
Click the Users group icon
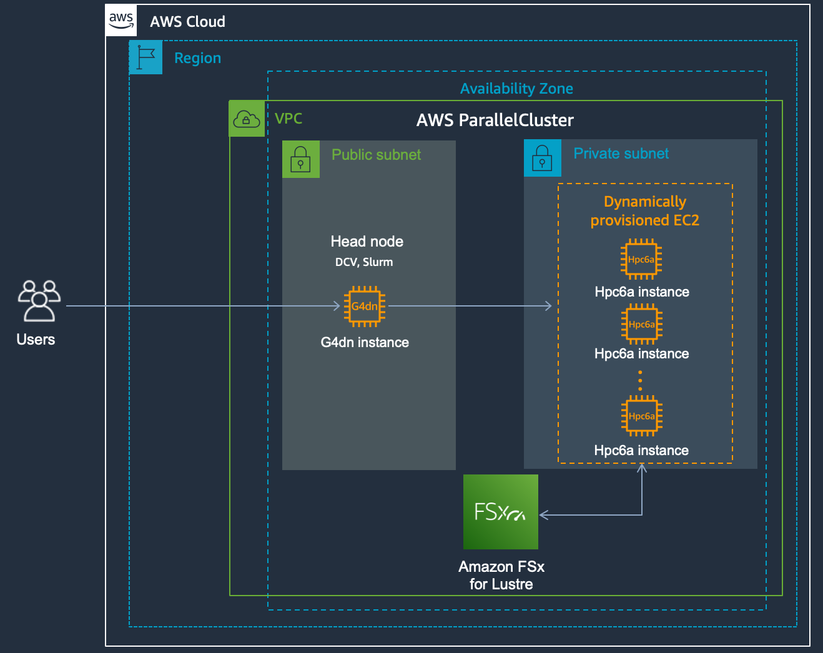pyautogui.click(x=39, y=301)
